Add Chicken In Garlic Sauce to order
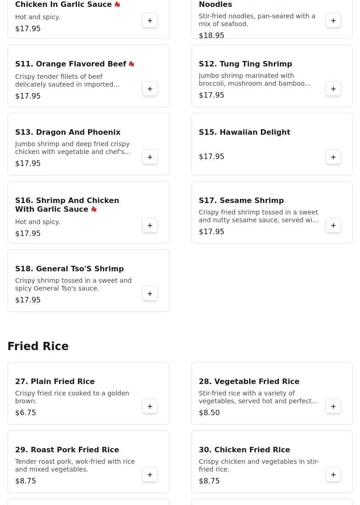Screen dimensions: 360x505 (150, 20)
